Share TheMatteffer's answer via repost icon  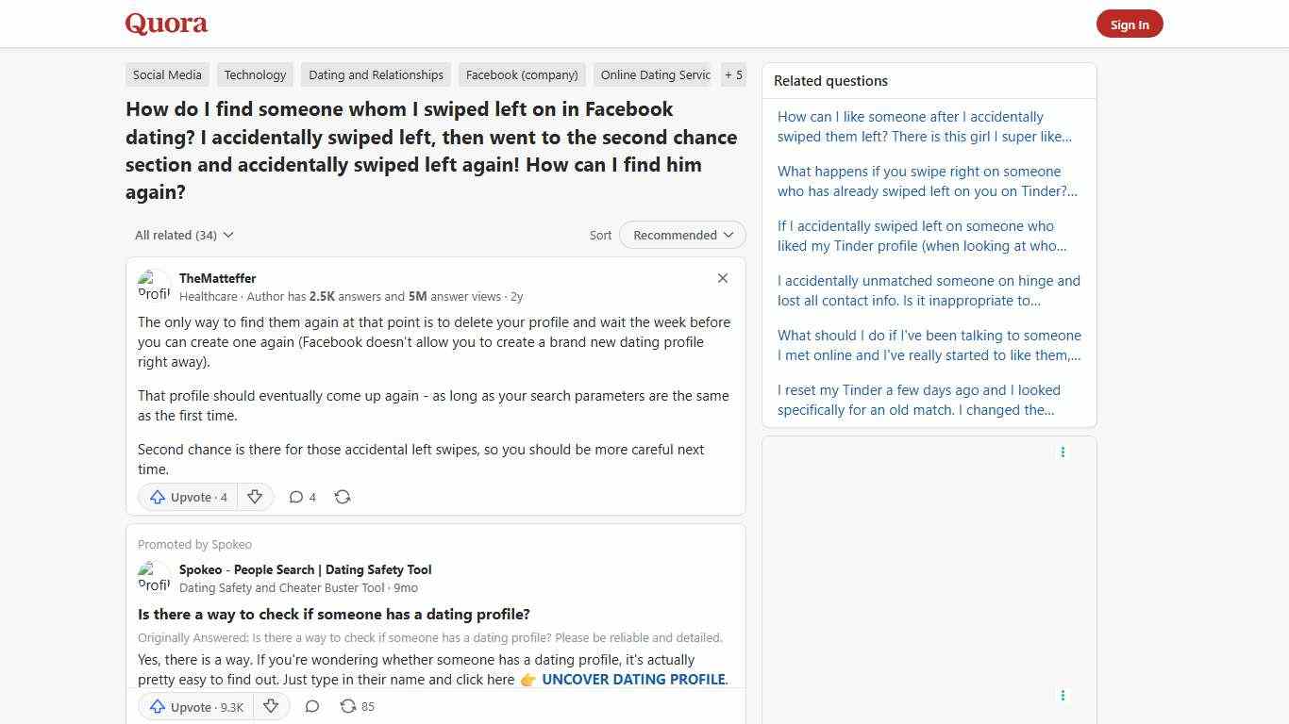point(343,497)
